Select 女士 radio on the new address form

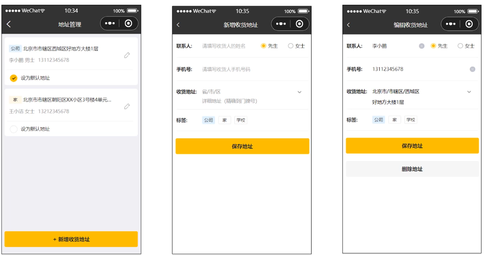click(291, 46)
